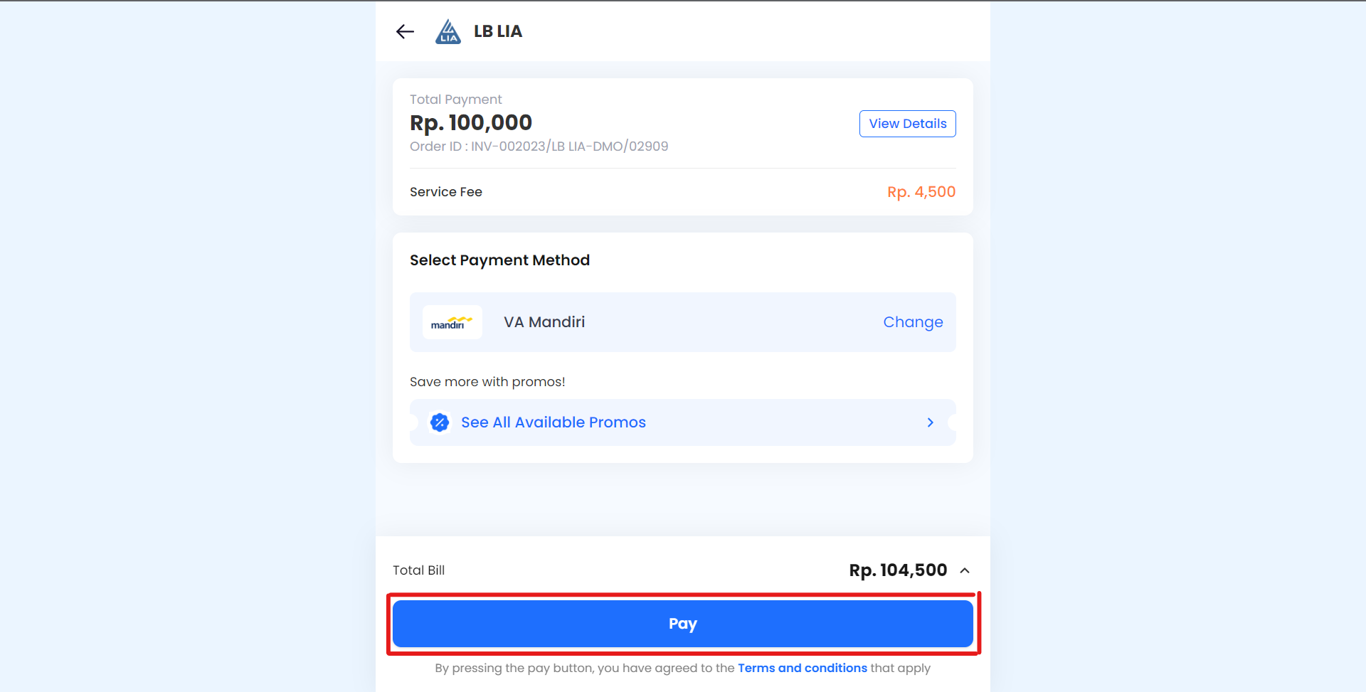This screenshot has height=692, width=1366.
Task: Click the Mandiri bank logo
Action: point(452,323)
